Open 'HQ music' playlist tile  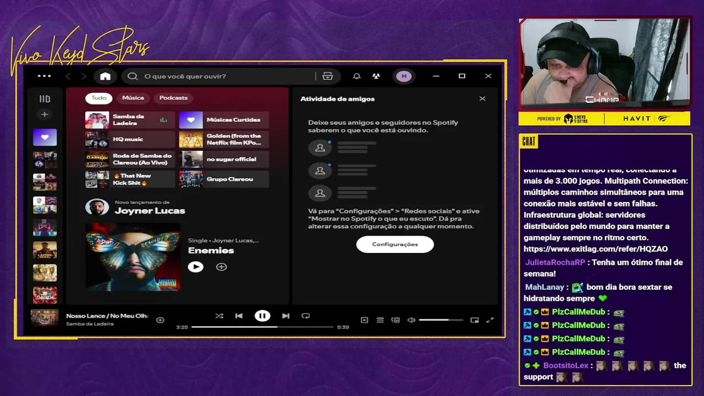pos(130,140)
